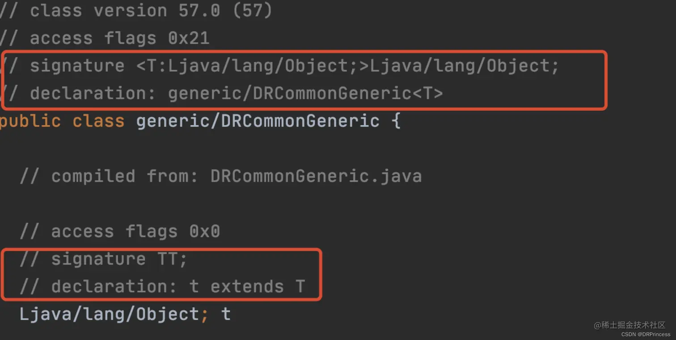Viewport: 676px width, 340px height.
Task: Click the opening curly brace
Action: [x=396, y=121]
